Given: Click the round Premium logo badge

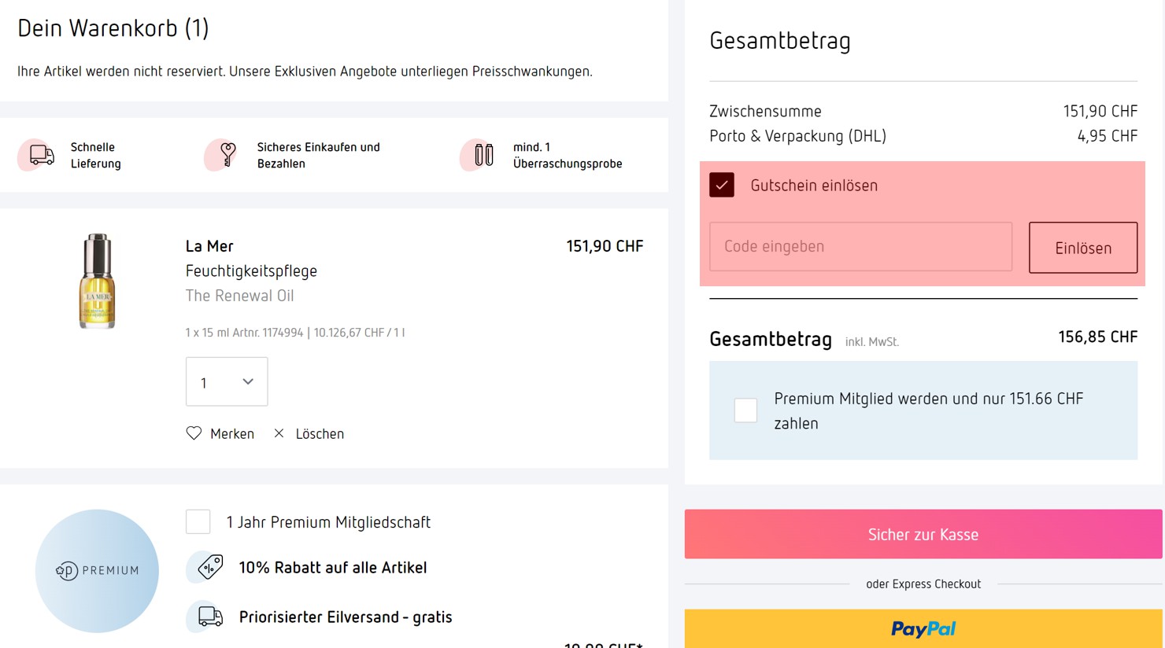Looking at the screenshot, I should click(x=97, y=570).
